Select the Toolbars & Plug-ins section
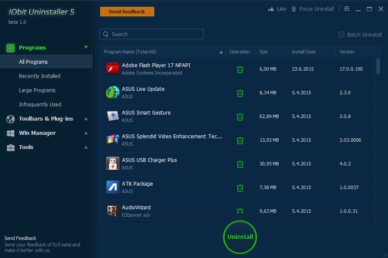Viewport: 388px width, 258px height. click(x=46, y=118)
